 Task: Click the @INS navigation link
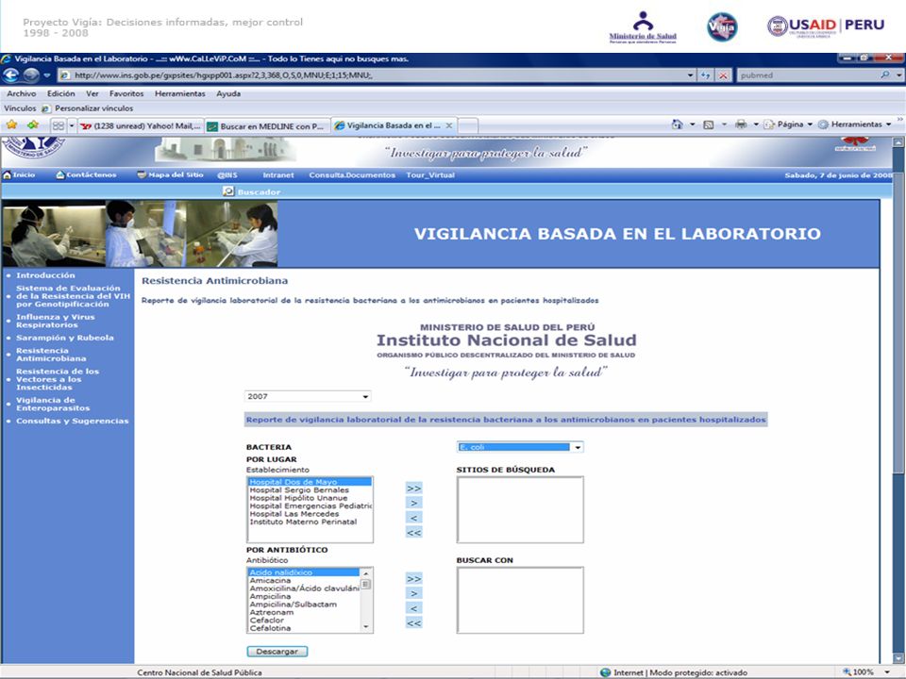[x=227, y=175]
